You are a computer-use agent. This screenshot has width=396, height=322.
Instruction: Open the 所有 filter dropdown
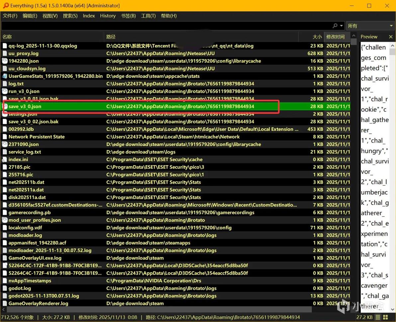click(370, 26)
